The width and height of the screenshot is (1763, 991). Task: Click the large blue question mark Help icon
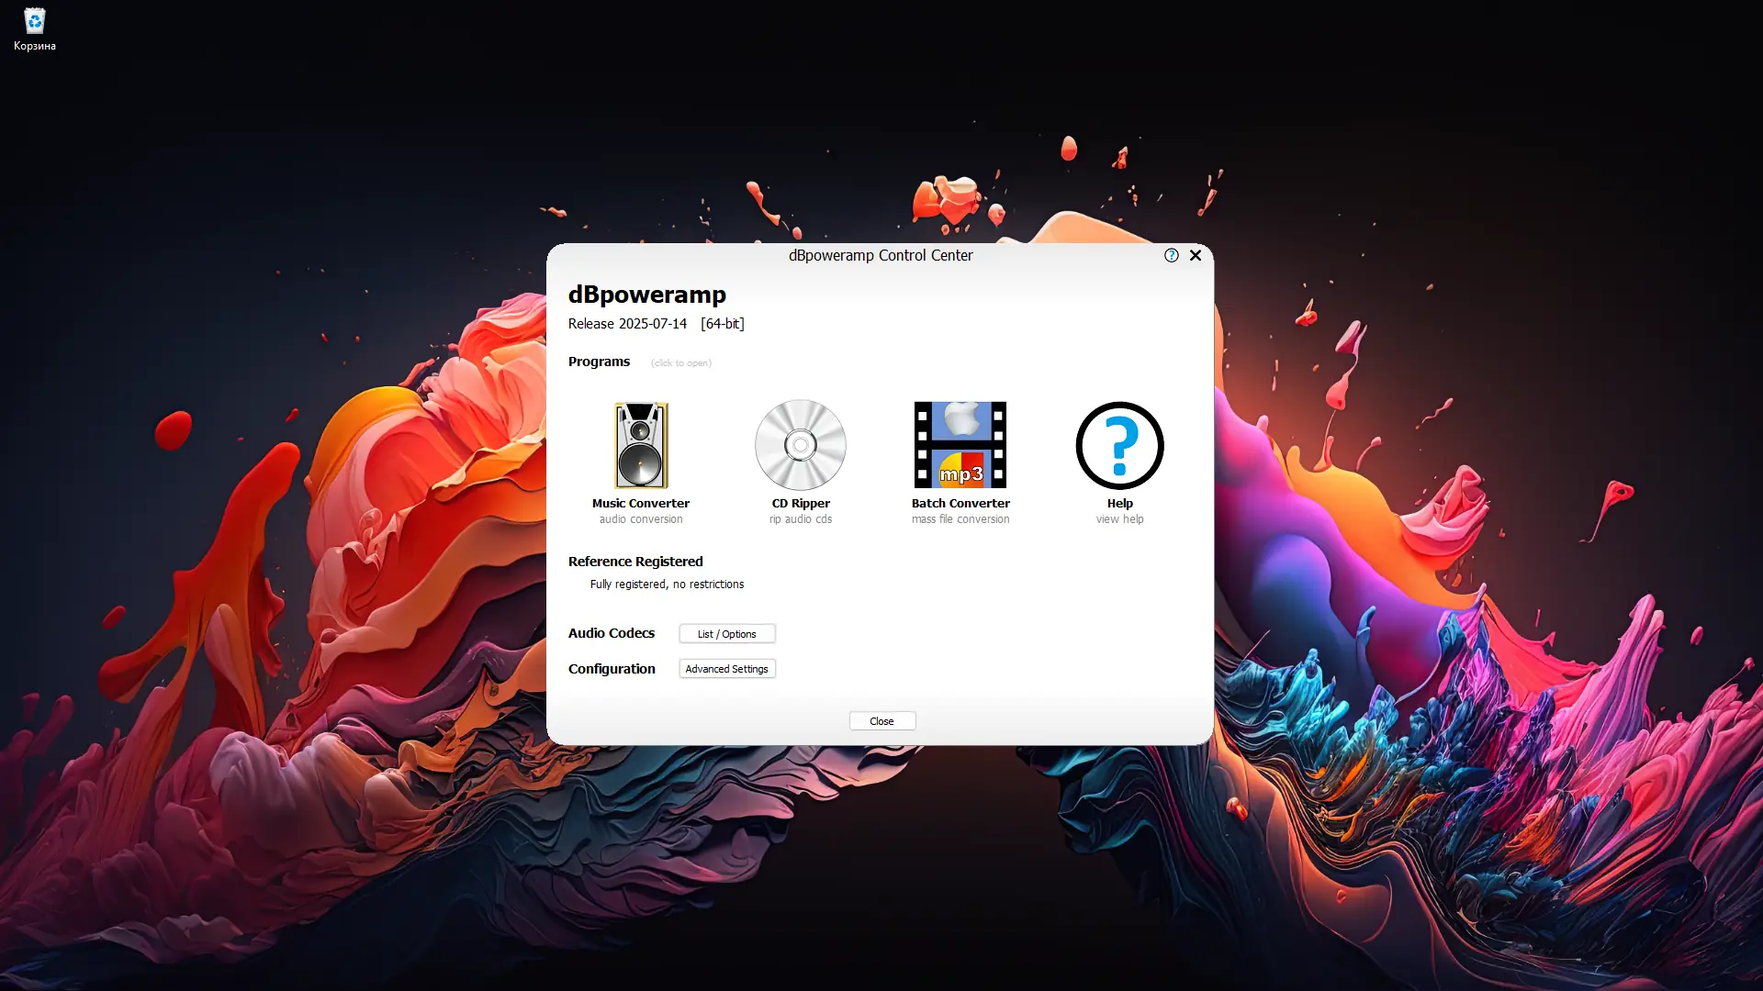tap(1119, 445)
